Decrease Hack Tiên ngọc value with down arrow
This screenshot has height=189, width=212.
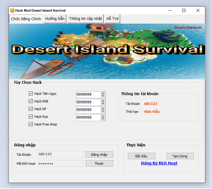[x=103, y=96]
